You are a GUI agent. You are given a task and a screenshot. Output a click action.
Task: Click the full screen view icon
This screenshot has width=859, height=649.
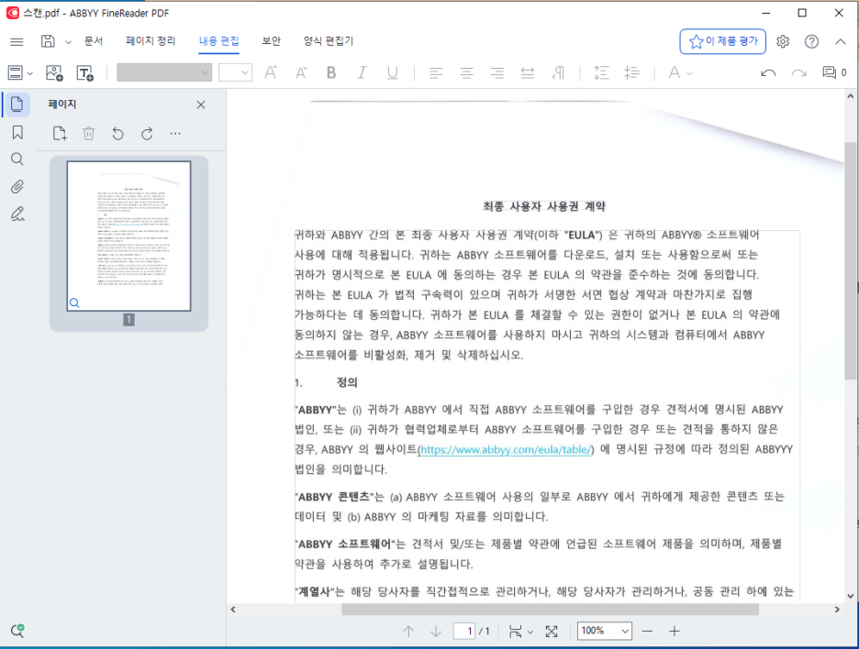tap(552, 632)
